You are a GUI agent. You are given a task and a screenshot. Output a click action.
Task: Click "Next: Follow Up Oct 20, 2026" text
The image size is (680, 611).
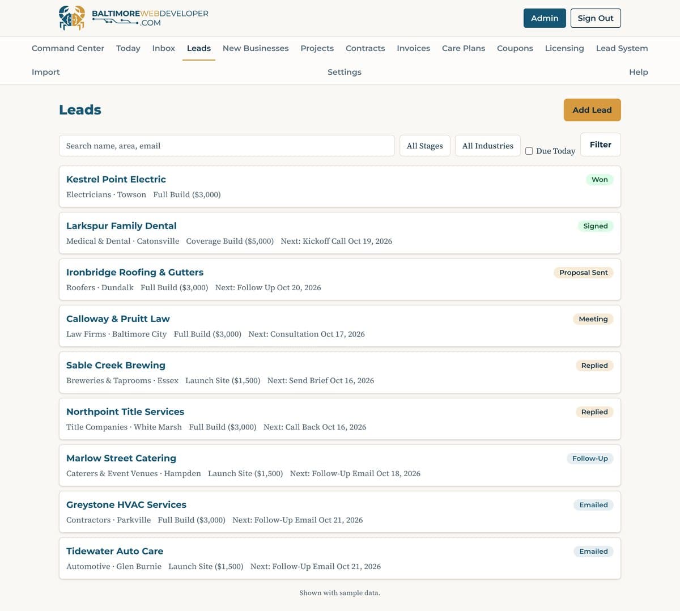[268, 287]
